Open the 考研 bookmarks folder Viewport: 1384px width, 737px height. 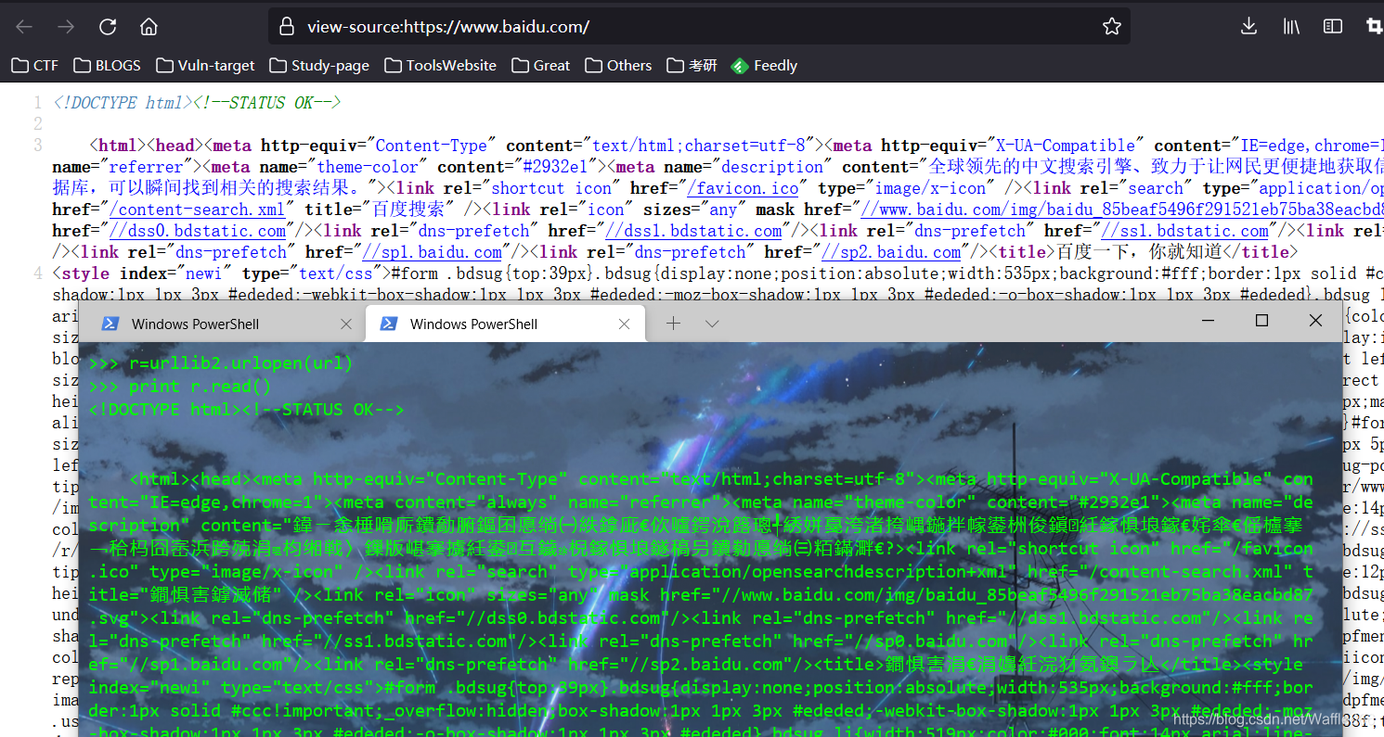(692, 66)
